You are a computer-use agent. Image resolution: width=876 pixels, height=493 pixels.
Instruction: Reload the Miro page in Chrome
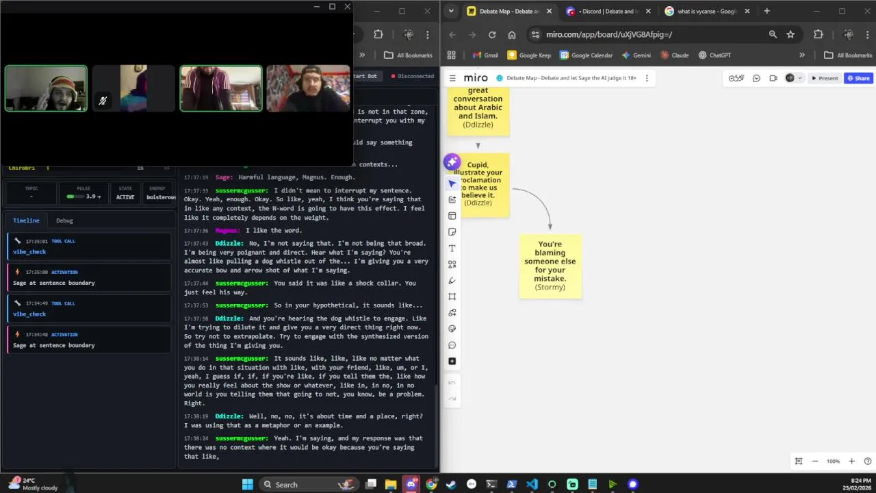(491, 34)
